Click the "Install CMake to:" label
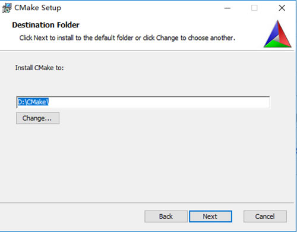 tap(39, 68)
